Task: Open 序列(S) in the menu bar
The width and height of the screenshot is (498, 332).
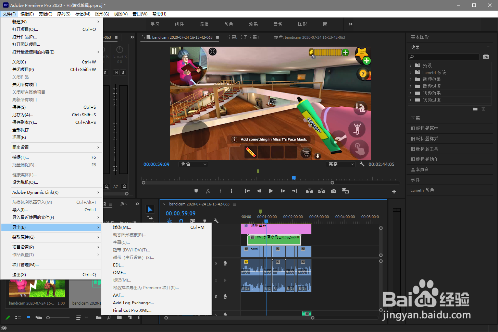Action: click(x=64, y=14)
